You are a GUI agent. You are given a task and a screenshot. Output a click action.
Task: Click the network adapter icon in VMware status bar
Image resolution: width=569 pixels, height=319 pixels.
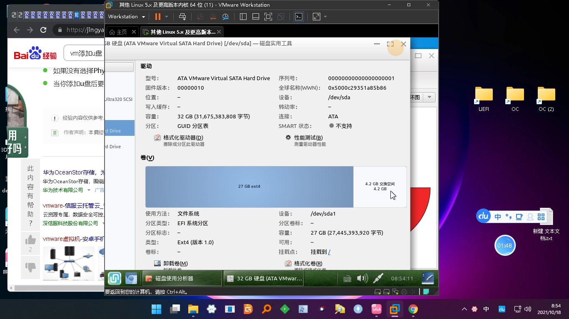click(x=394, y=292)
